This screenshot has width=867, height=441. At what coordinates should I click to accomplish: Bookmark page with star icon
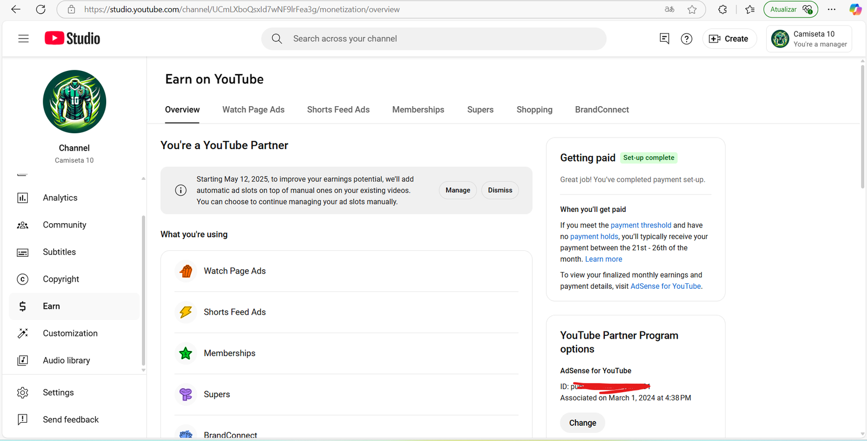click(x=692, y=9)
